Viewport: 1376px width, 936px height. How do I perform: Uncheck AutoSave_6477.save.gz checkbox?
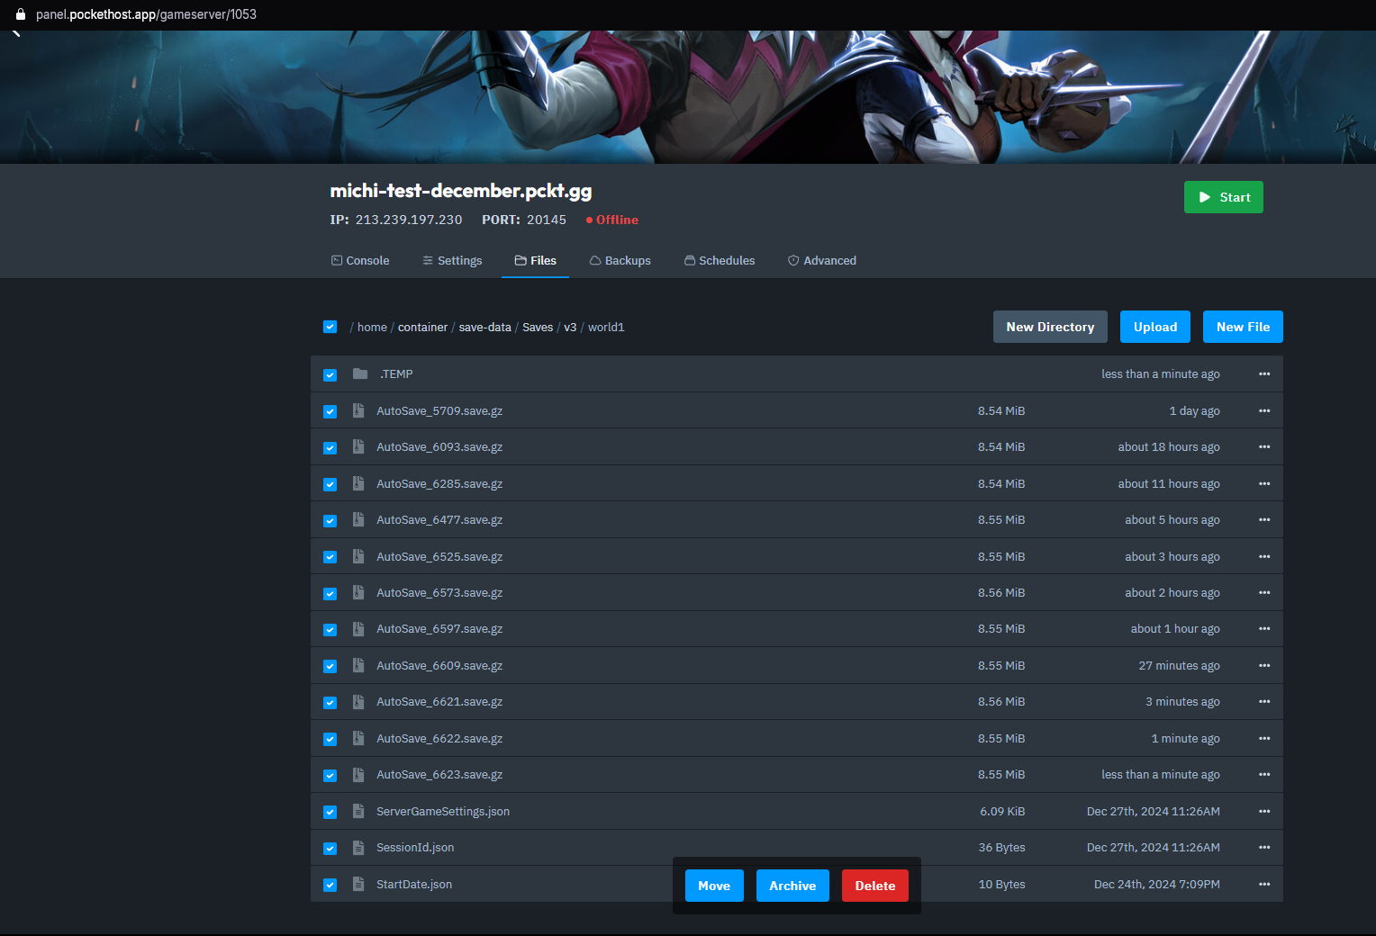[x=330, y=520]
